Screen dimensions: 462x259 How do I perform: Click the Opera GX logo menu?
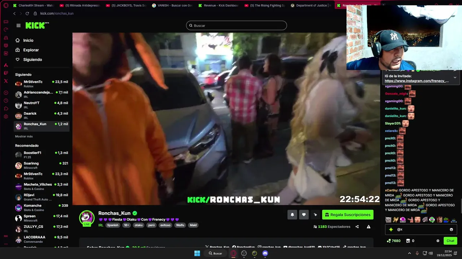(6, 5)
